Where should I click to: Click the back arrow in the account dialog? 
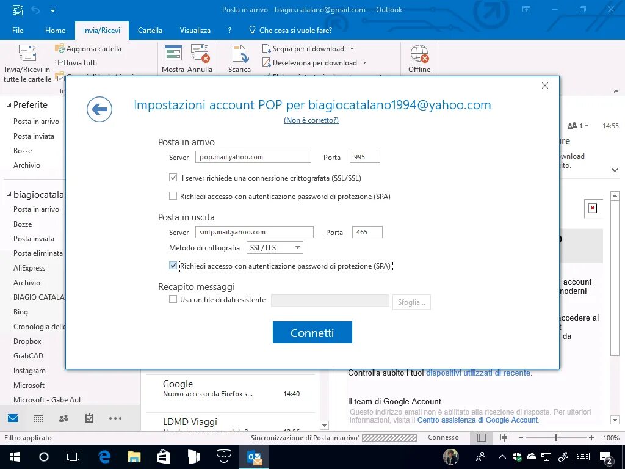click(99, 109)
